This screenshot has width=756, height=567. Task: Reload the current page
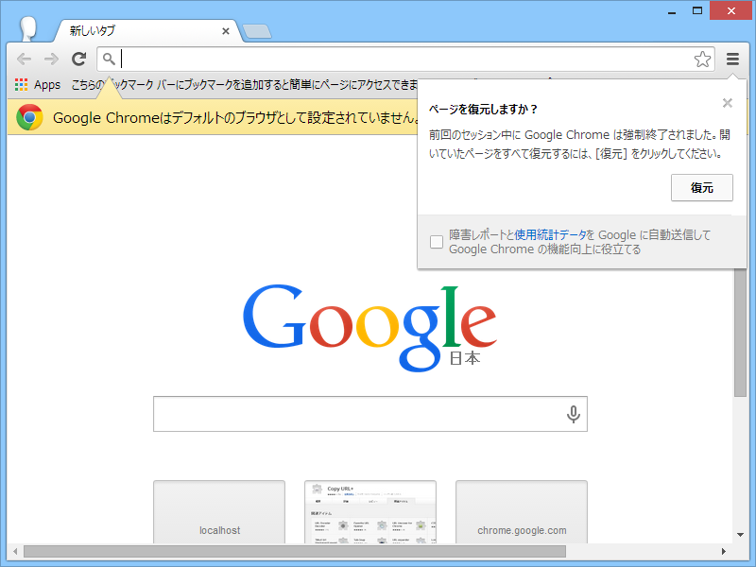click(78, 59)
